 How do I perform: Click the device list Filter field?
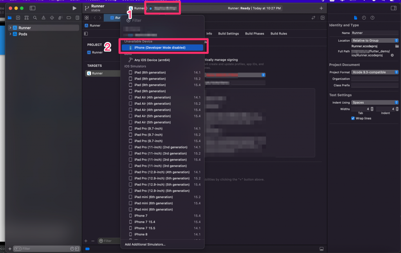click(x=163, y=20)
